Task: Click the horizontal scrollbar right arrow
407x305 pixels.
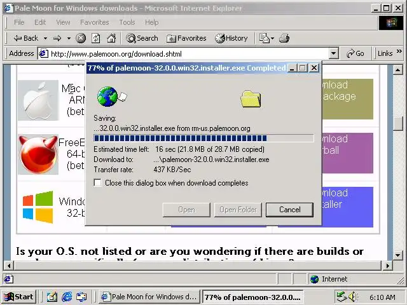Action: [x=388, y=266]
